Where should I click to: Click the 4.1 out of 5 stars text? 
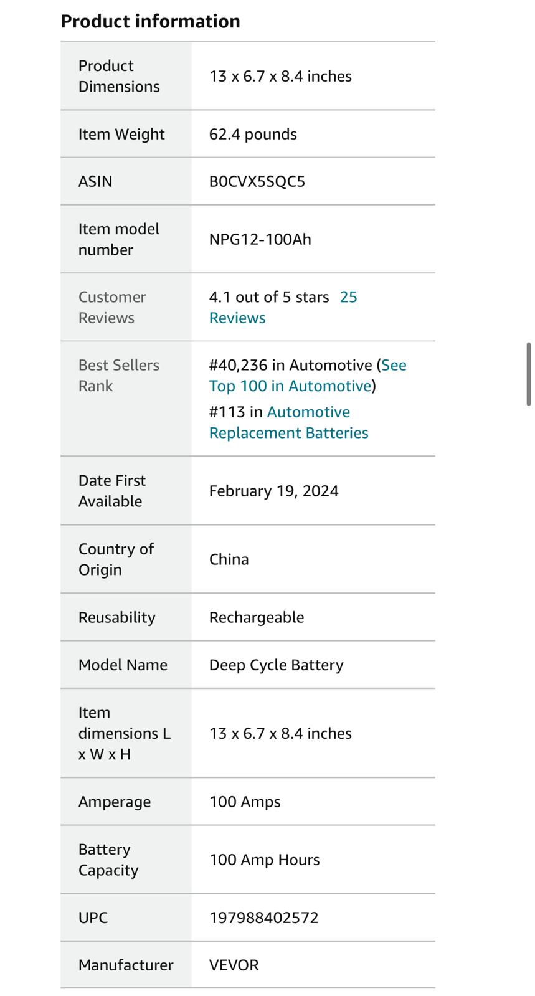click(x=268, y=297)
